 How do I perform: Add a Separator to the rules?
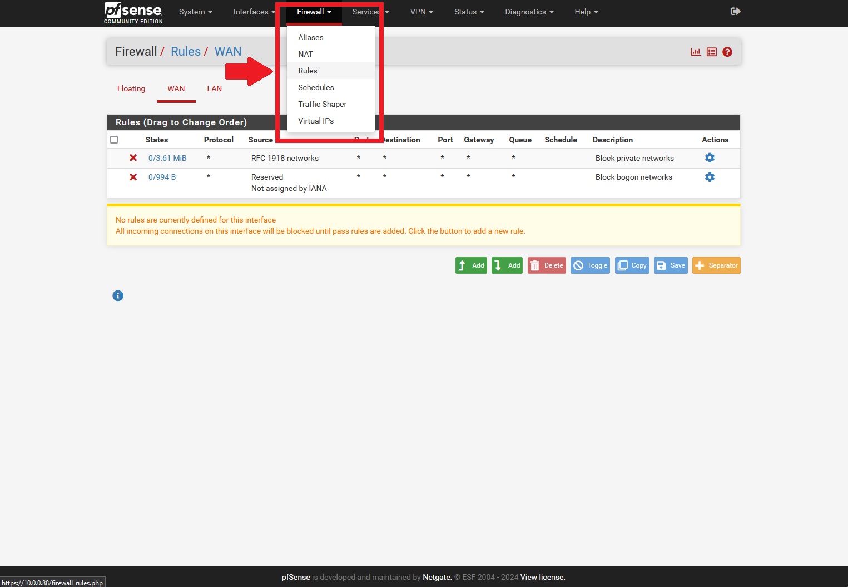[716, 265]
